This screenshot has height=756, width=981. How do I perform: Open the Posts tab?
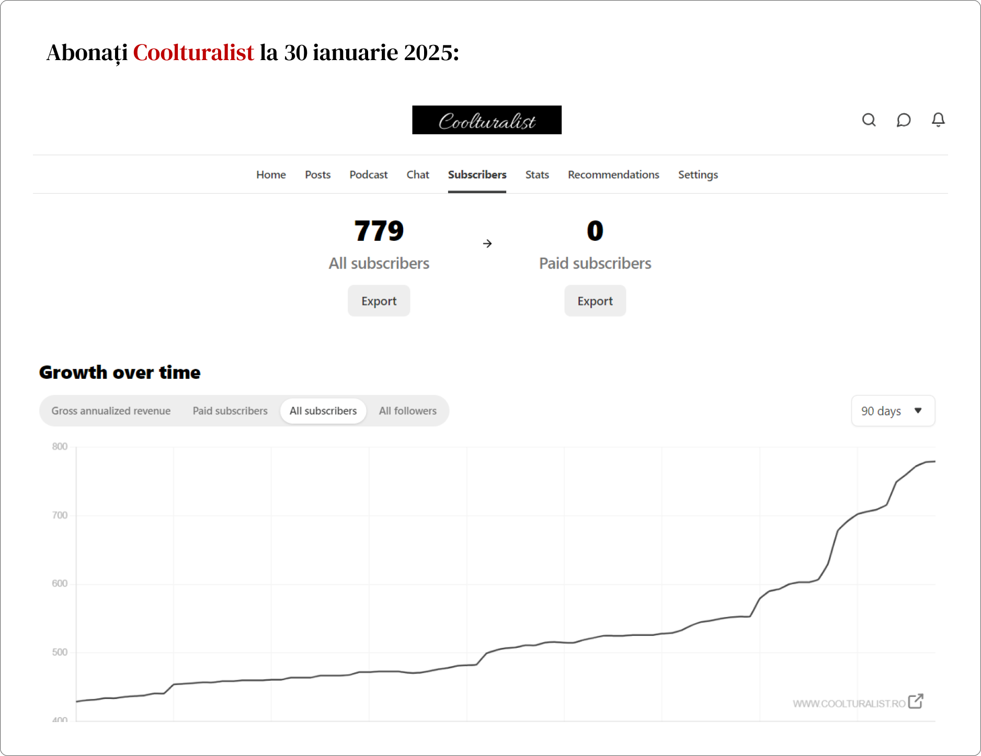(x=317, y=175)
